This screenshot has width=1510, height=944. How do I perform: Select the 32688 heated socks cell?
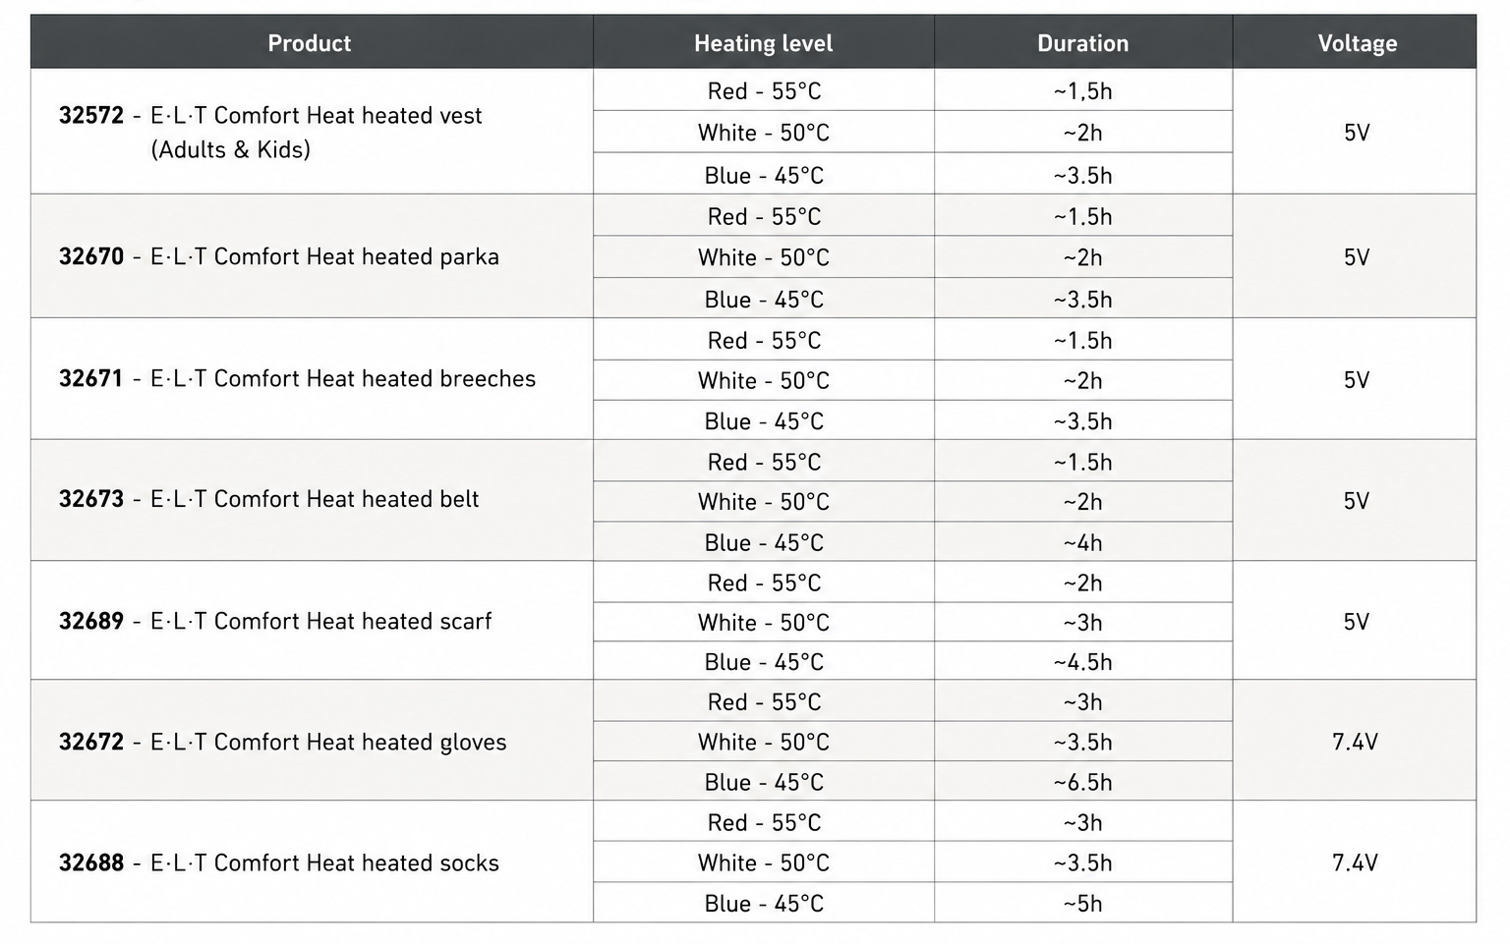311,861
